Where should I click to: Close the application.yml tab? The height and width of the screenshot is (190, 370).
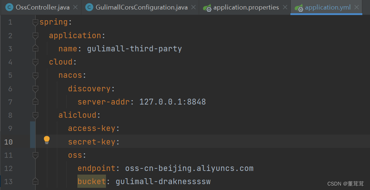[357, 7]
